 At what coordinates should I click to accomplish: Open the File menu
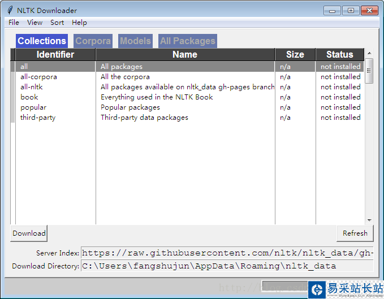tap(14, 23)
